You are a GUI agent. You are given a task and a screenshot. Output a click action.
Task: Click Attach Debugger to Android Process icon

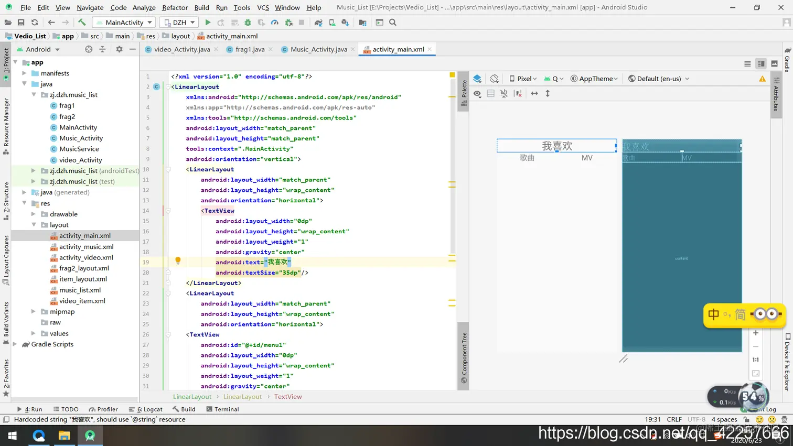tap(288, 23)
